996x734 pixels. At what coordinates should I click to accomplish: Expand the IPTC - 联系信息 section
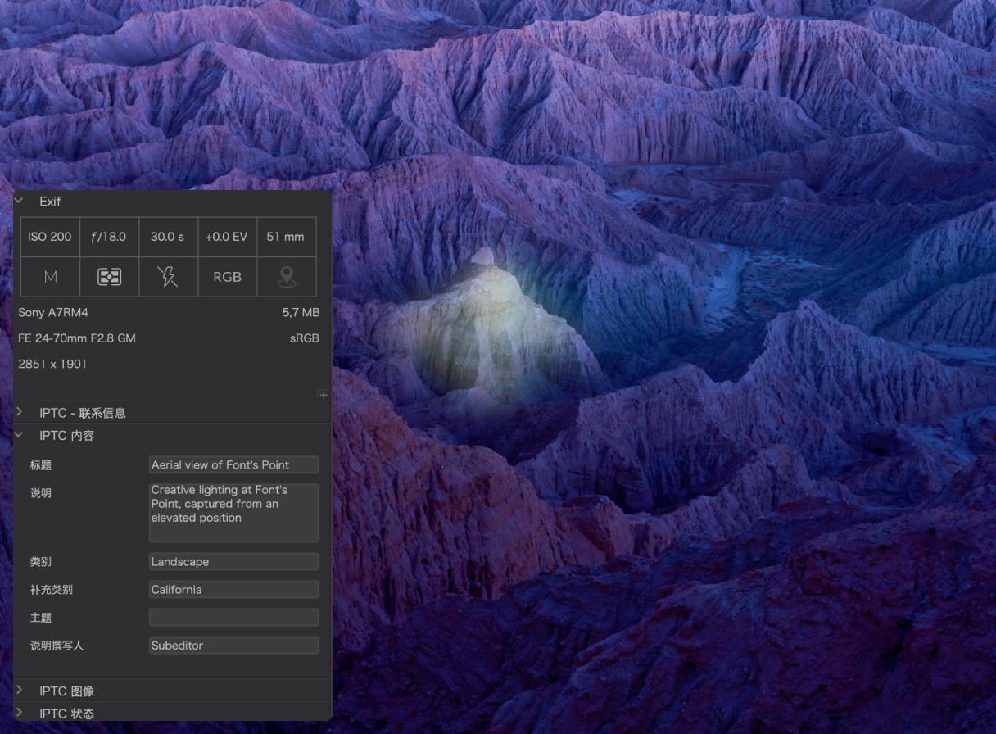point(19,412)
